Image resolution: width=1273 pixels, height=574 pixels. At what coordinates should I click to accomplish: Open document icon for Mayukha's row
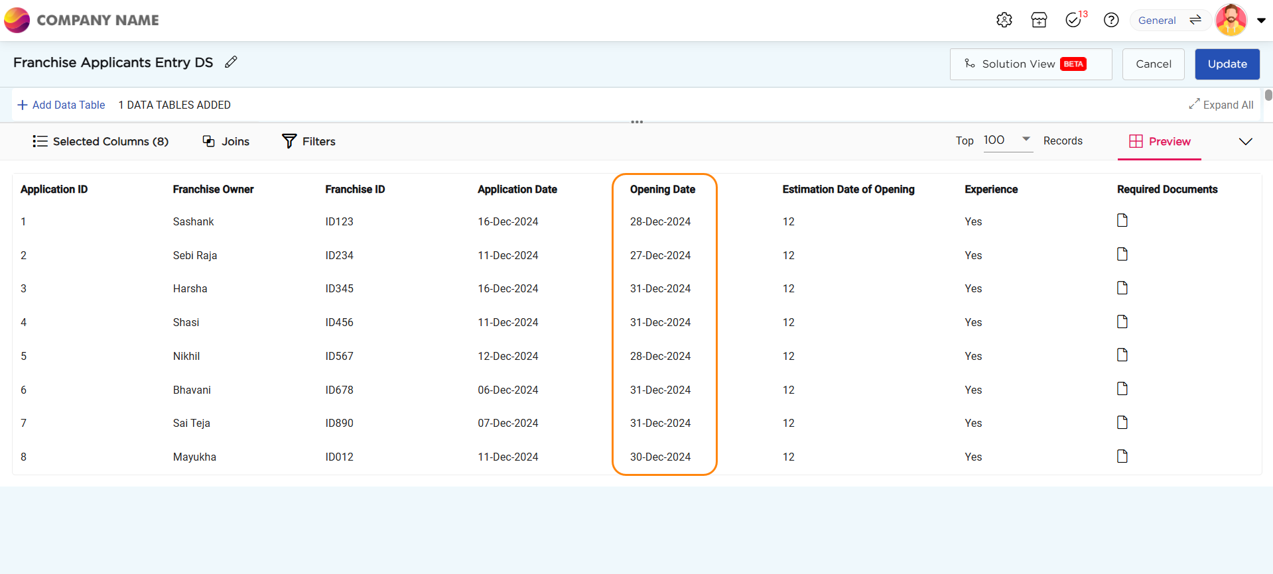(1122, 456)
